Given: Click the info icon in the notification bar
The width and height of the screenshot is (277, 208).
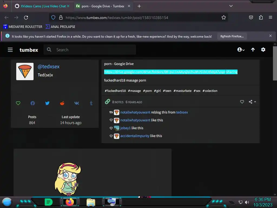Looking at the screenshot, I should [7, 36].
